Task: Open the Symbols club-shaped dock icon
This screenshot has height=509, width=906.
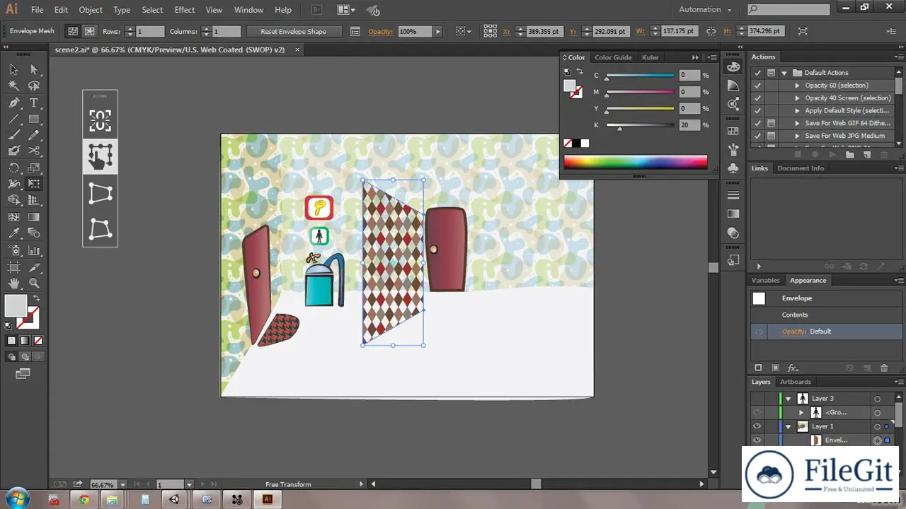Action: click(x=733, y=168)
